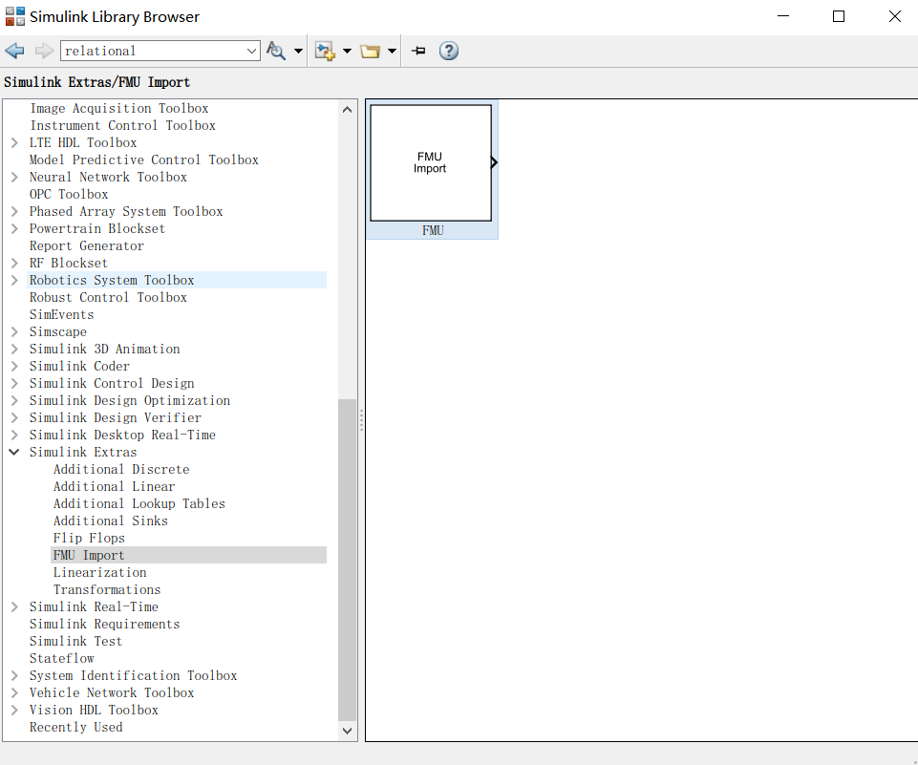Maximize the Library Browser window

[x=839, y=16]
